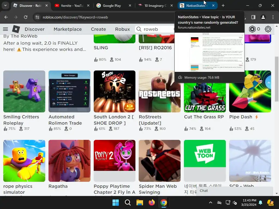Click the Ragatha title link
The width and height of the screenshot is (279, 209).
pyautogui.click(x=58, y=186)
